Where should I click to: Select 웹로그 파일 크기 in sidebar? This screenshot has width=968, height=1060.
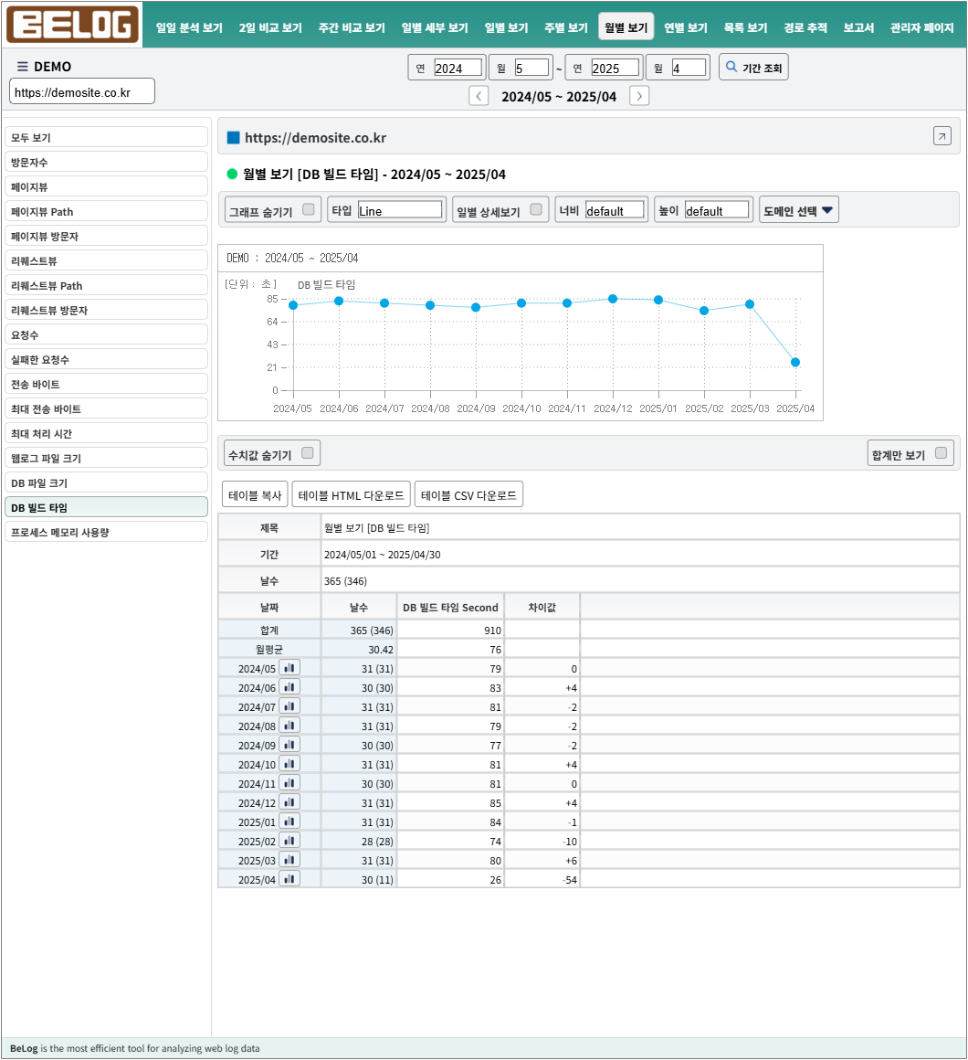pyautogui.click(x=106, y=458)
